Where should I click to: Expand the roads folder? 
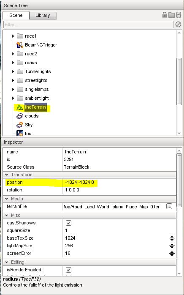pos(13,63)
